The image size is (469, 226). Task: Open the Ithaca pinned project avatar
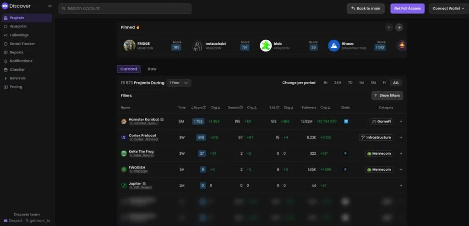334,46
